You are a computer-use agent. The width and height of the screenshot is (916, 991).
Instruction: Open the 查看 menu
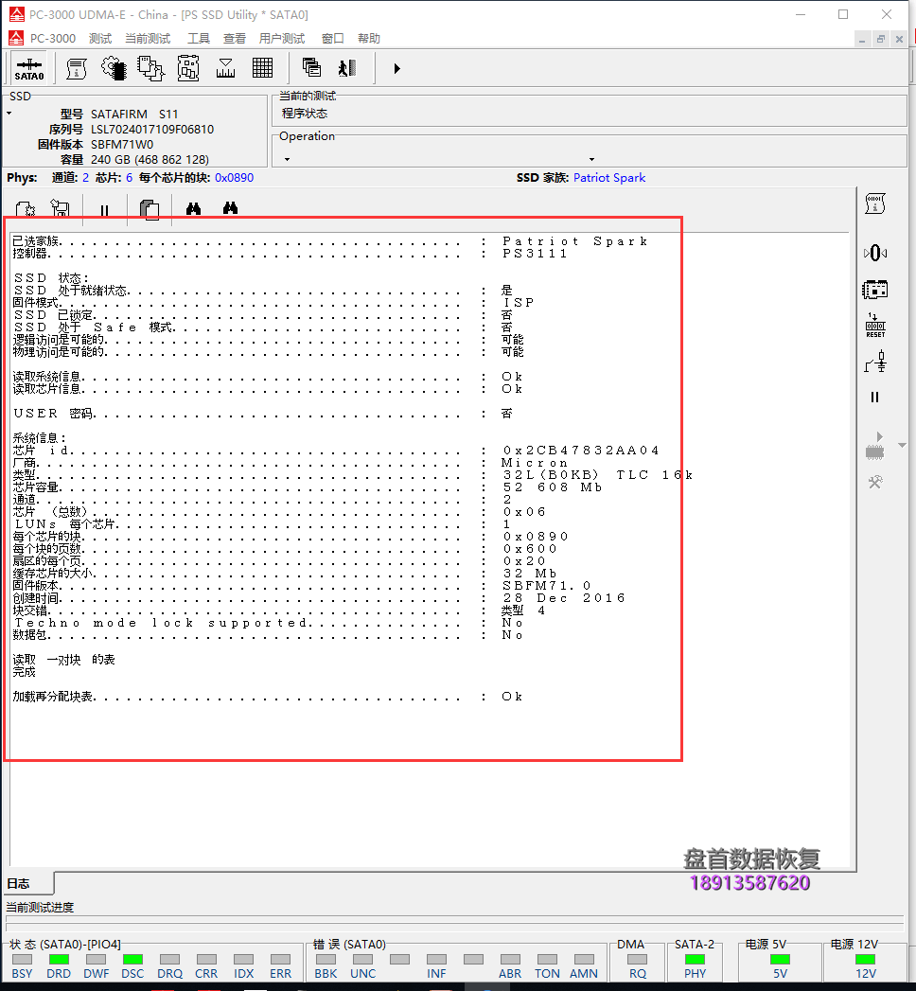235,39
